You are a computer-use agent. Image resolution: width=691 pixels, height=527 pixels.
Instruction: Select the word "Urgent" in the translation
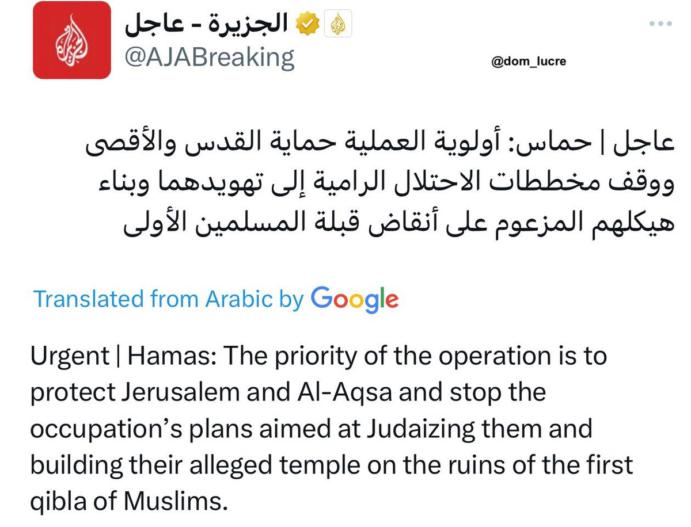click(x=69, y=357)
